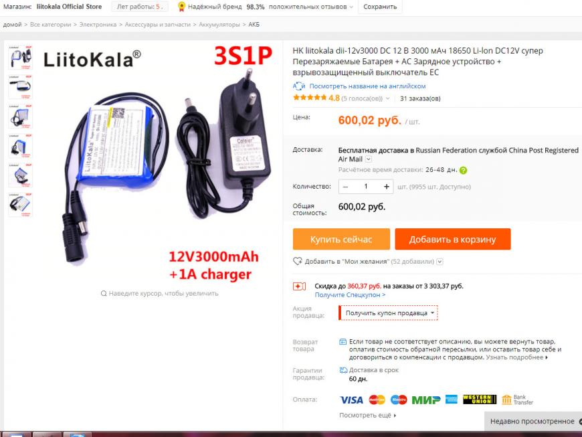The height and width of the screenshot is (437, 582).
Task: Click the red coupon ticket icon
Action: pos(299,286)
